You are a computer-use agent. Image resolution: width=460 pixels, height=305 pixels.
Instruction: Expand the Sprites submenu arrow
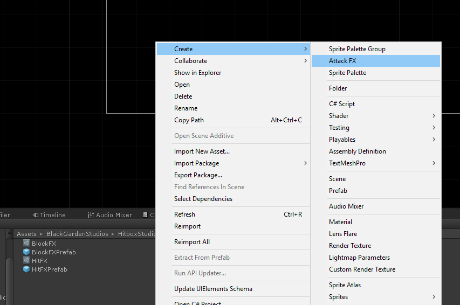434,297
